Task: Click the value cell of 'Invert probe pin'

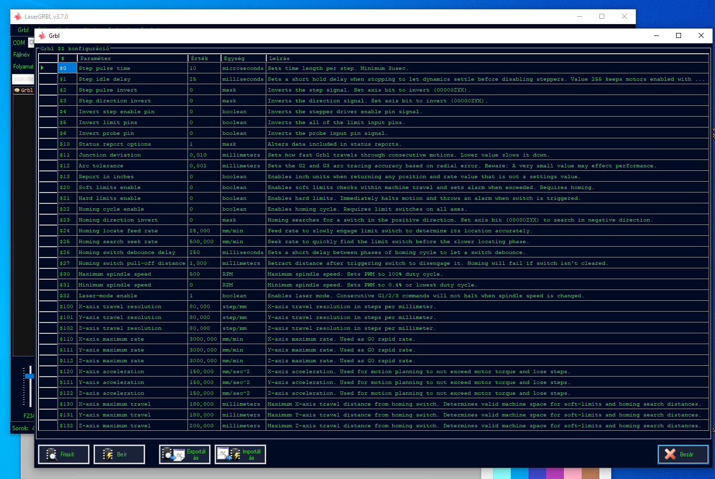Action: pos(204,133)
